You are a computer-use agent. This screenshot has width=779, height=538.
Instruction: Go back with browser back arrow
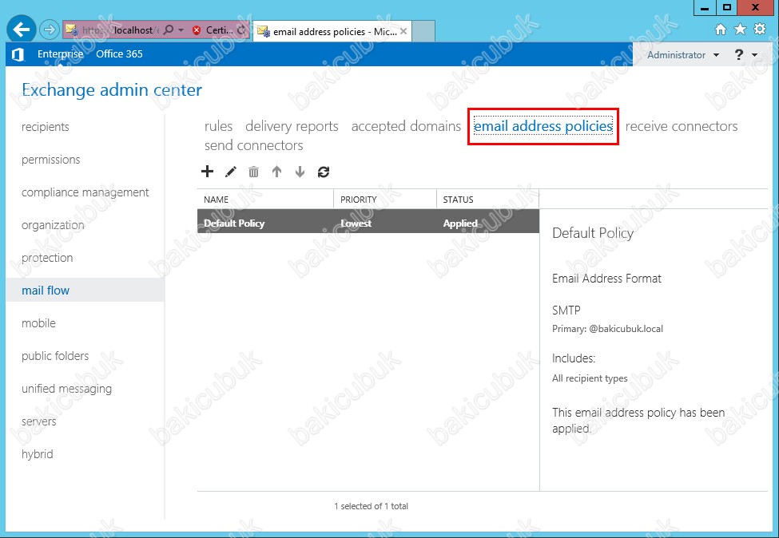click(x=22, y=30)
